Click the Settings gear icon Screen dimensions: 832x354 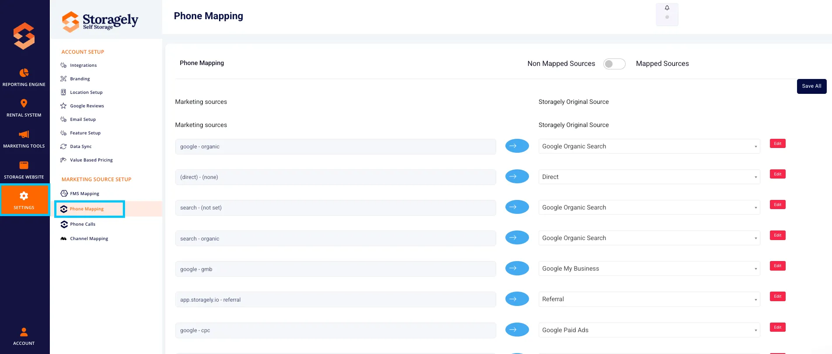pos(24,196)
